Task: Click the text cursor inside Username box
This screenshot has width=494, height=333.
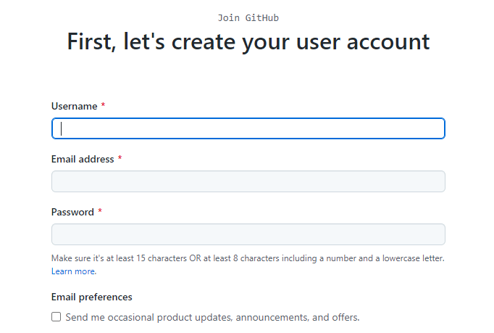Action: (x=62, y=128)
